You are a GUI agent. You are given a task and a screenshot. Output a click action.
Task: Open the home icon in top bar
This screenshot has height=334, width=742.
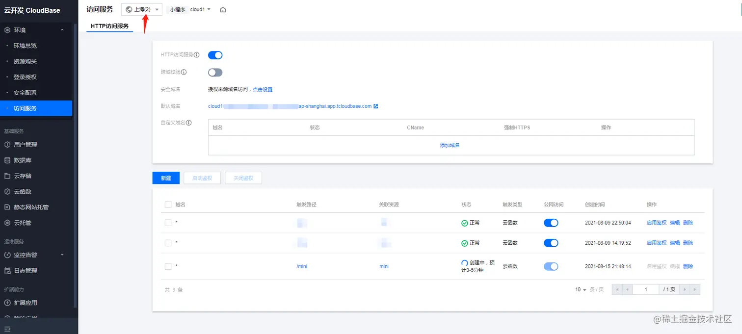(x=223, y=9)
